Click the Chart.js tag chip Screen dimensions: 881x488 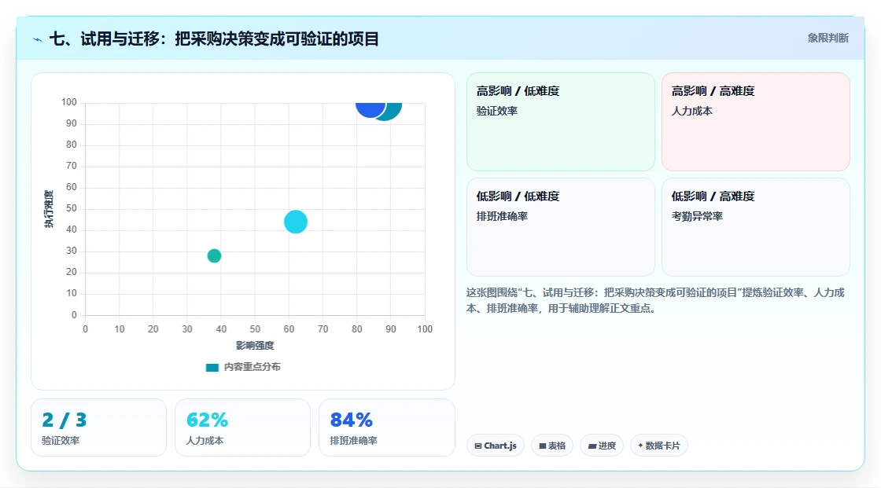click(496, 446)
